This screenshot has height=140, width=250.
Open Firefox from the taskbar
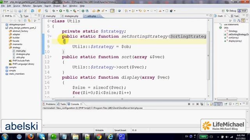point(30,136)
